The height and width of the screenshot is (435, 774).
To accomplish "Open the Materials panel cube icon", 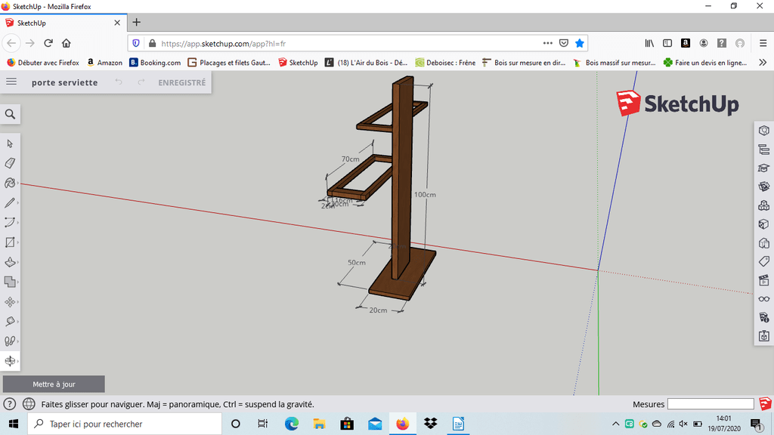I will [x=763, y=224].
